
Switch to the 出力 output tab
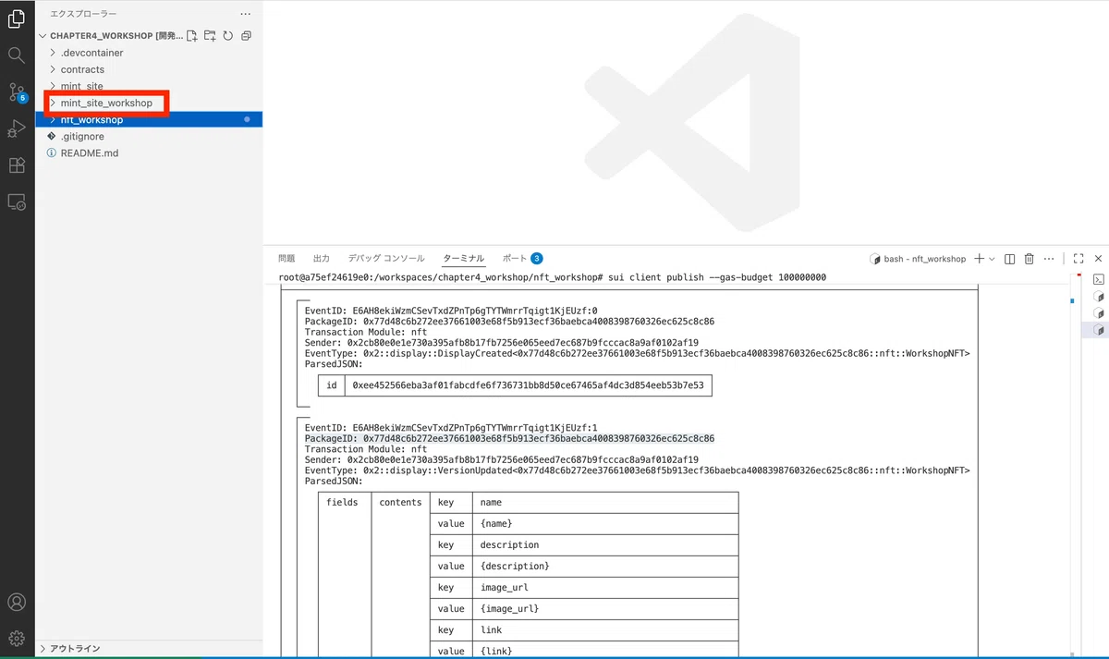coord(322,259)
